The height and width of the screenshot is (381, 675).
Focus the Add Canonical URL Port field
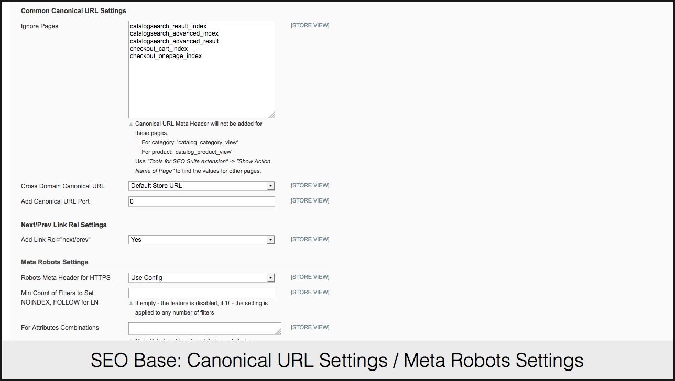pyautogui.click(x=201, y=201)
